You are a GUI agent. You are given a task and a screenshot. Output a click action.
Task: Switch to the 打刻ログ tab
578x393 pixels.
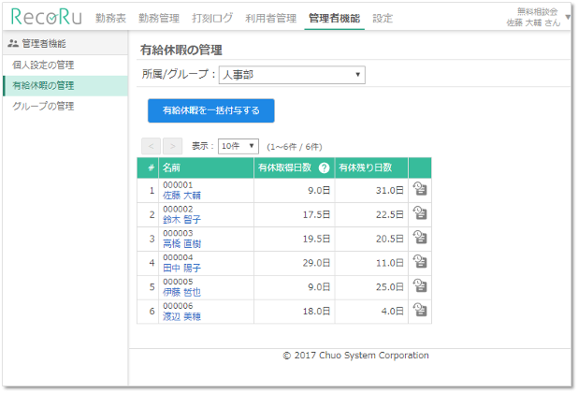click(x=212, y=18)
